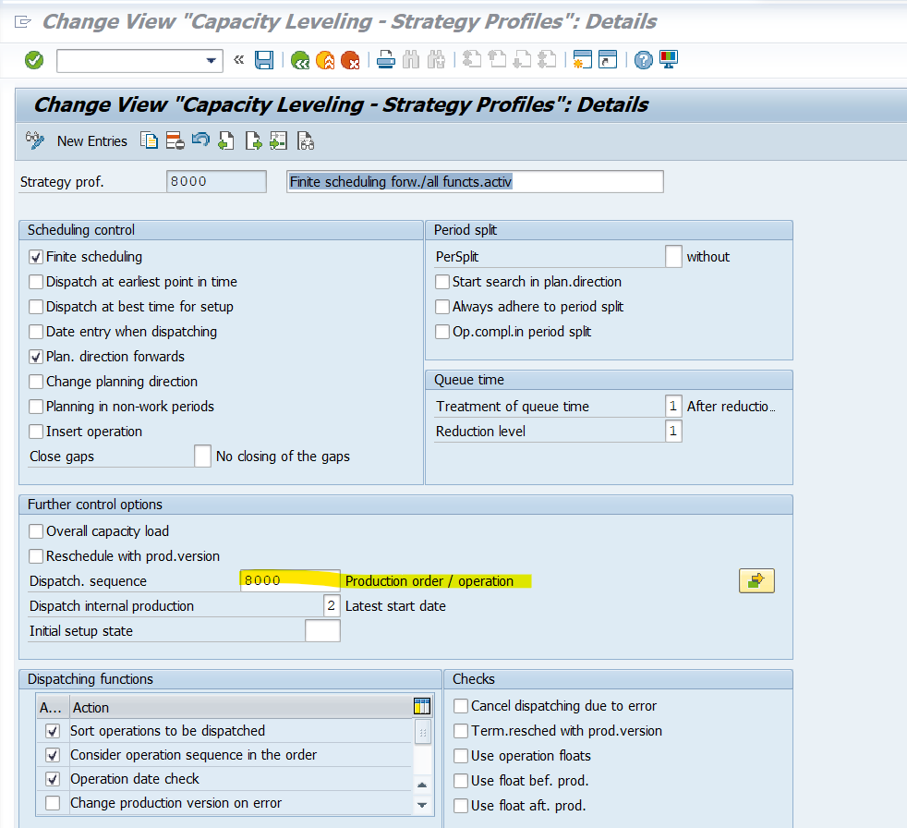
Task: Uncheck Consider operation sequence in the order
Action: point(53,755)
